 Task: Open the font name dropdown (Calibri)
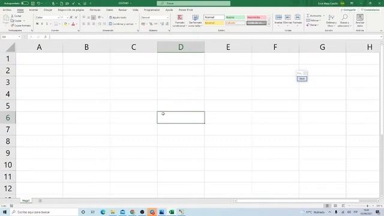(x=59, y=17)
